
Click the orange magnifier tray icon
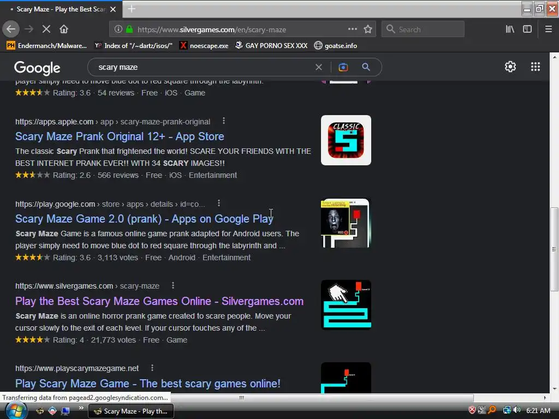(492, 410)
